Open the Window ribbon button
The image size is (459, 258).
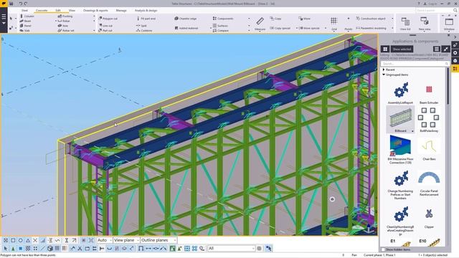[x=449, y=24]
